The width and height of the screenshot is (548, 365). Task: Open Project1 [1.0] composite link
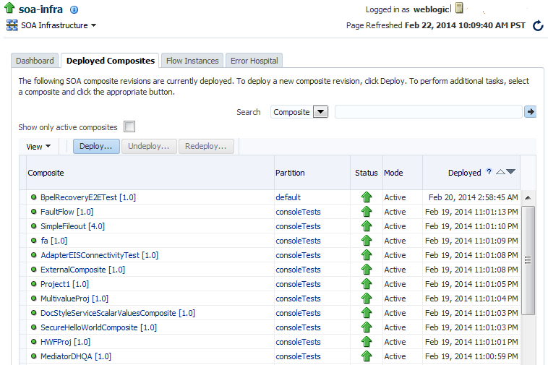[x=64, y=284]
